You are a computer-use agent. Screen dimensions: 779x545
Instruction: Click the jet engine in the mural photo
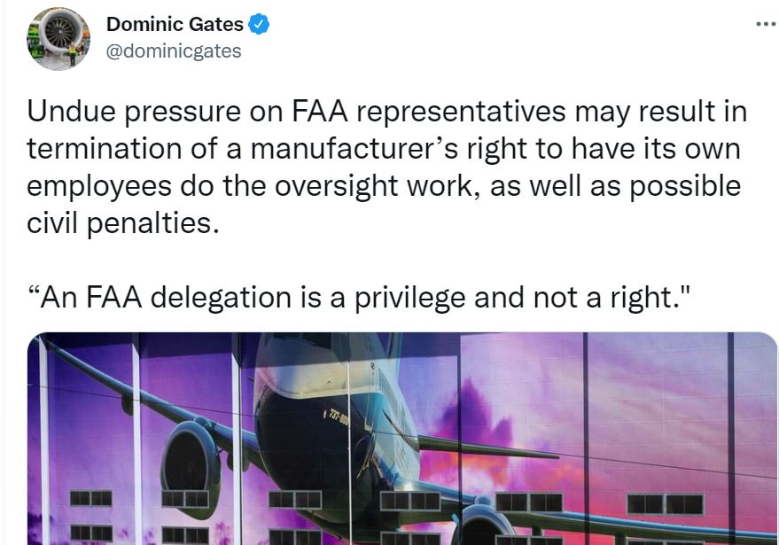click(191, 467)
